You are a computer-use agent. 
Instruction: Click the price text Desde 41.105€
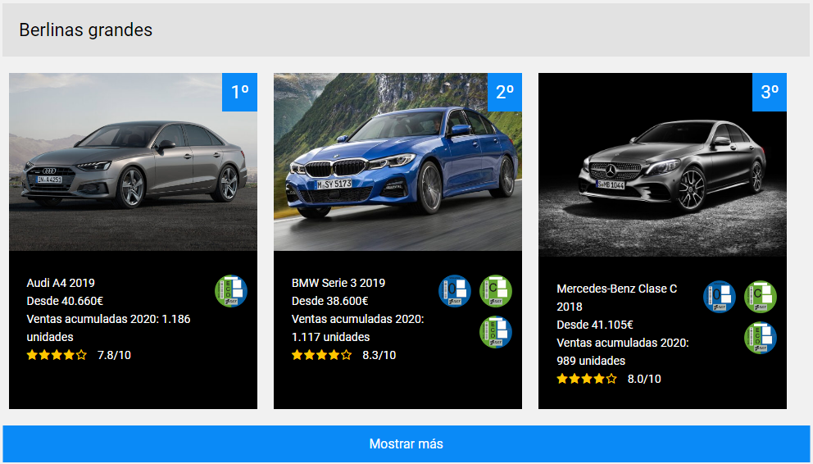[x=595, y=325]
